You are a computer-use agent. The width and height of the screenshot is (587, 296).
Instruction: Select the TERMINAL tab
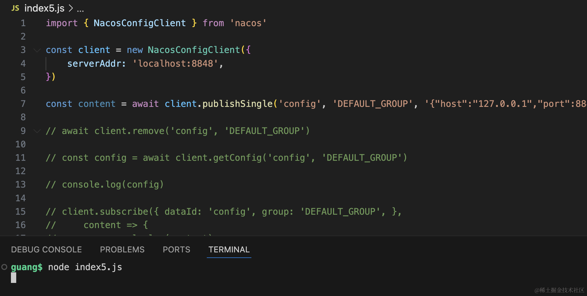click(229, 250)
